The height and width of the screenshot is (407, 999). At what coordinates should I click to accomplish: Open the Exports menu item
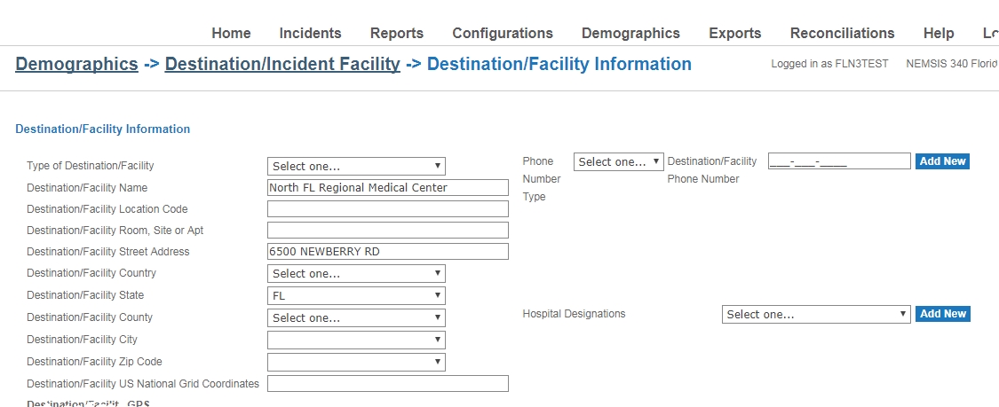(734, 33)
